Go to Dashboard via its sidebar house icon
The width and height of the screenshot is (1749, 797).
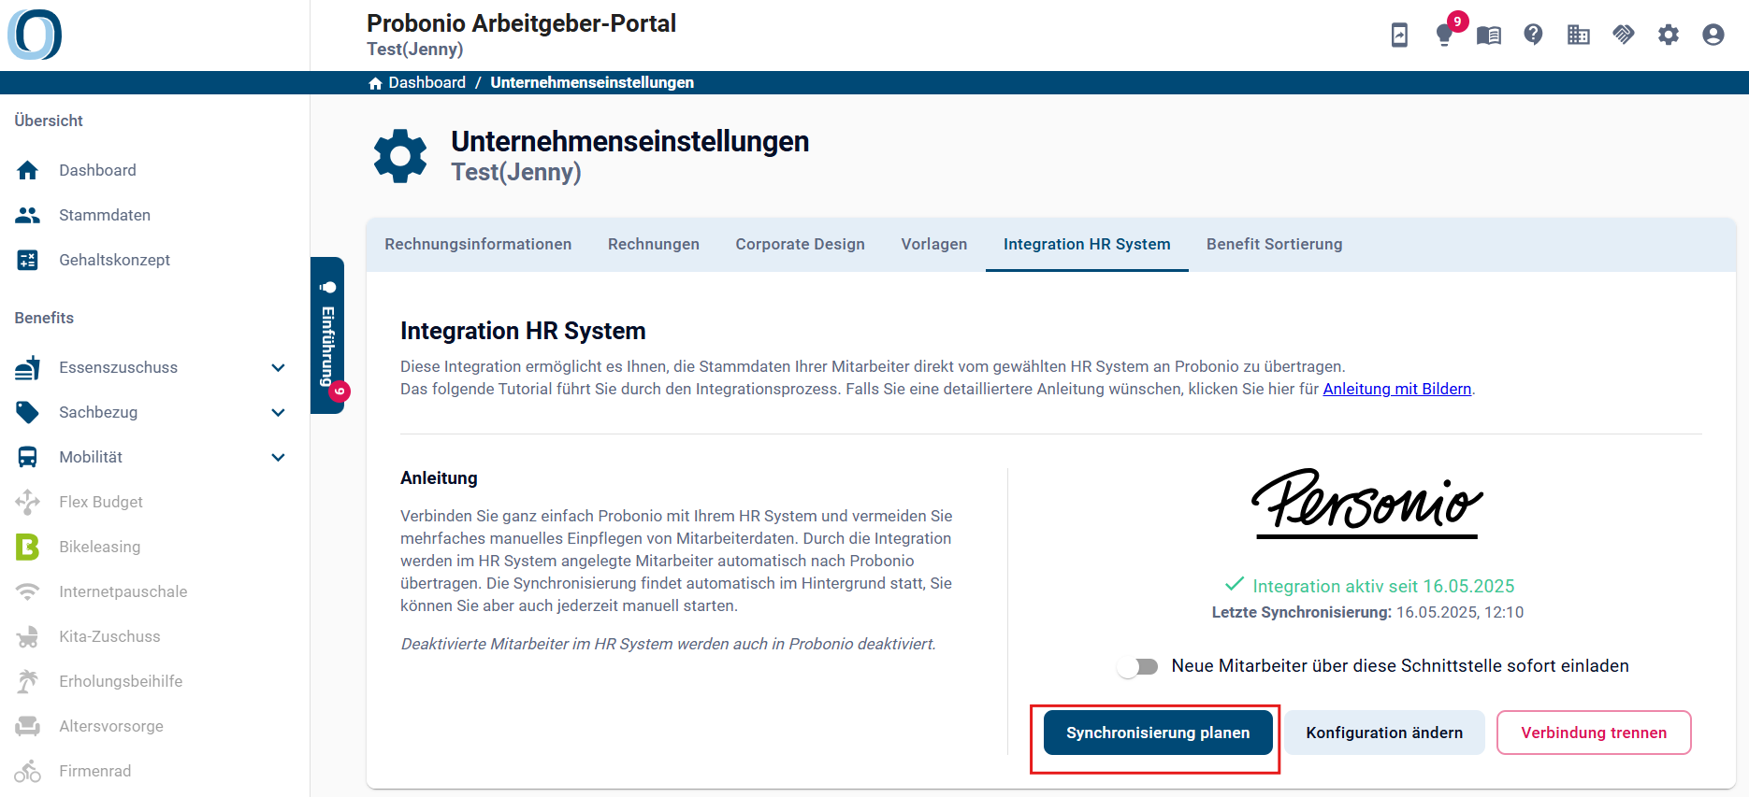(27, 170)
